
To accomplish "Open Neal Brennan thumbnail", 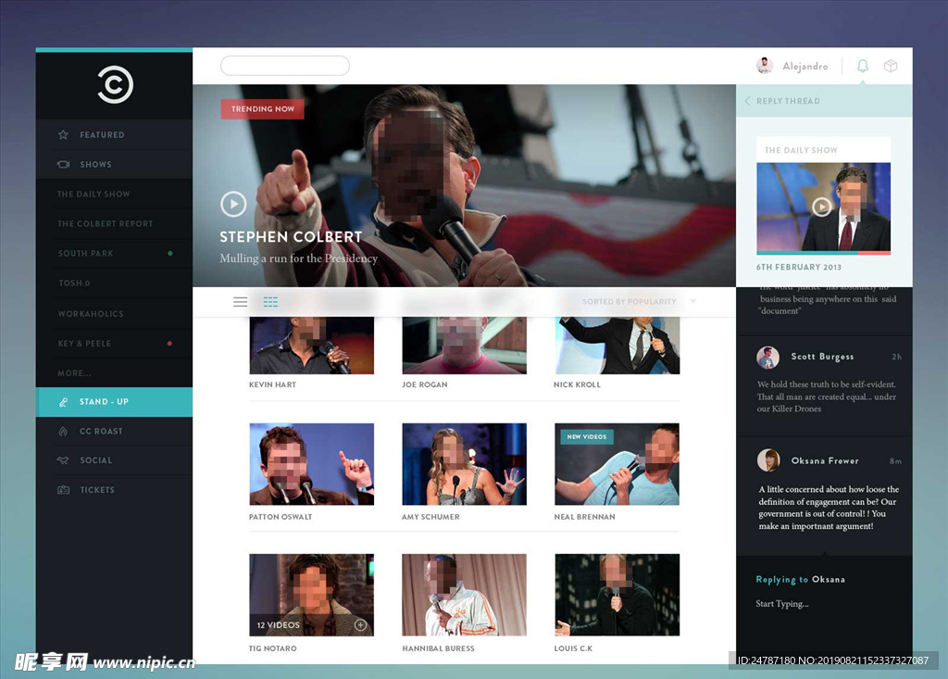I will tap(617, 464).
